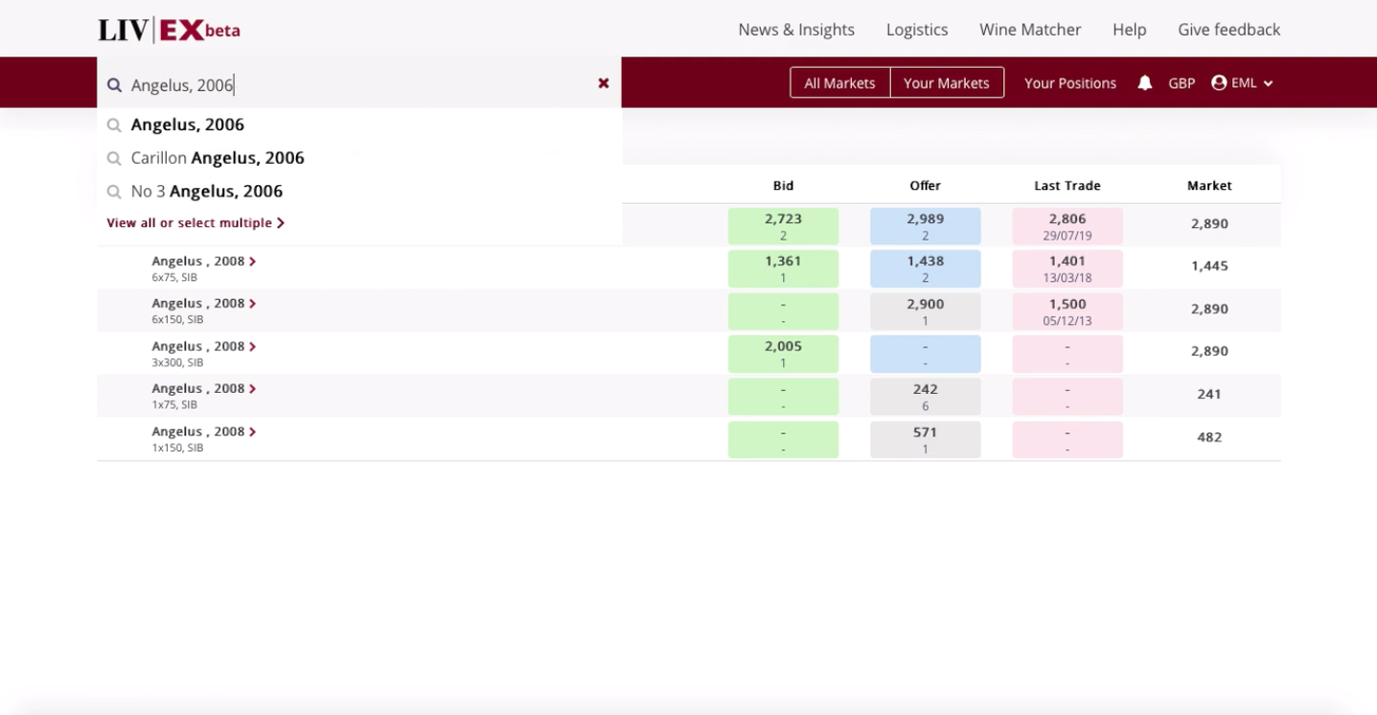Open Angelus, 2008 6x75 SIB row
The height and width of the screenshot is (715, 1377).
[x=688, y=268]
